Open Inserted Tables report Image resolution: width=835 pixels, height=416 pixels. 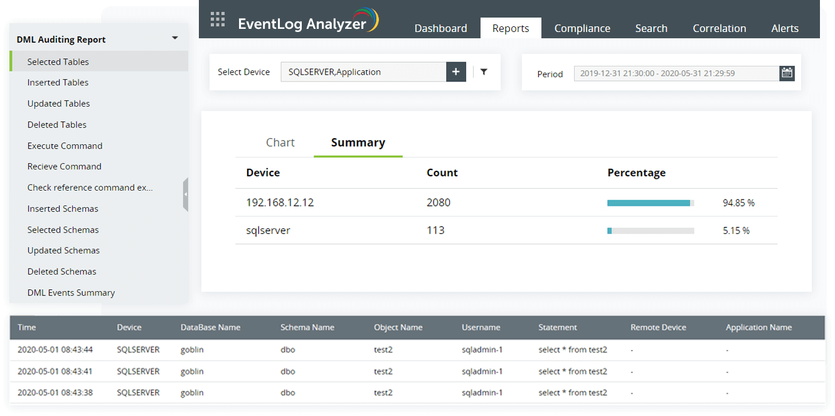pos(58,83)
